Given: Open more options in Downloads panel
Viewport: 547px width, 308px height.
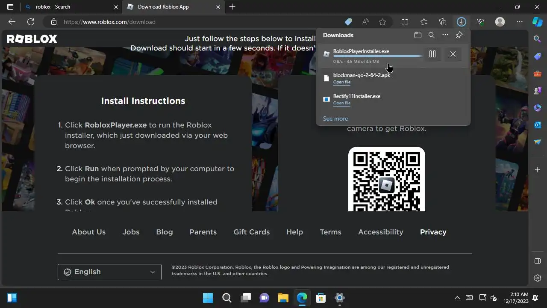Looking at the screenshot, I should tap(445, 35).
